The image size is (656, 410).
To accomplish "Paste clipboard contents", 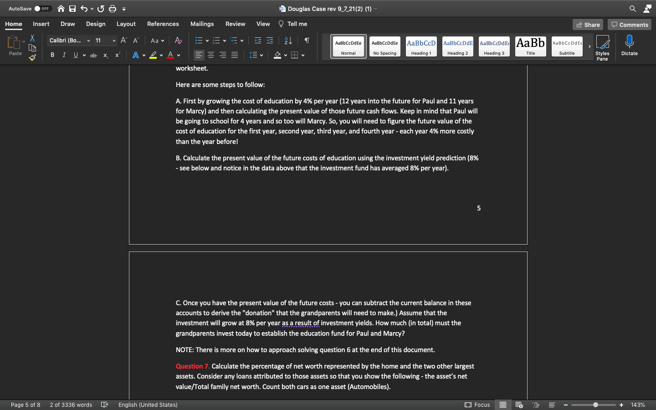I will [x=14, y=46].
